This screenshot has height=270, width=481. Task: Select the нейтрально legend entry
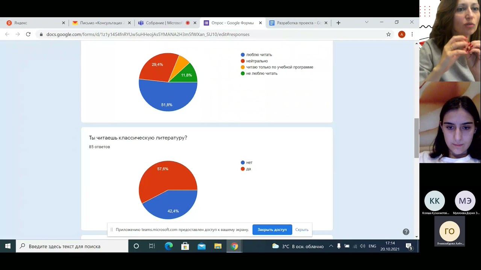[254, 61]
